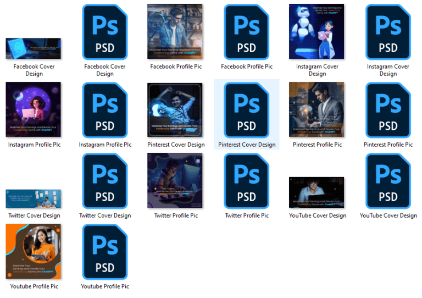Select the Pinterest Cover Design PSD icon
422x298 pixels.
coord(246,110)
